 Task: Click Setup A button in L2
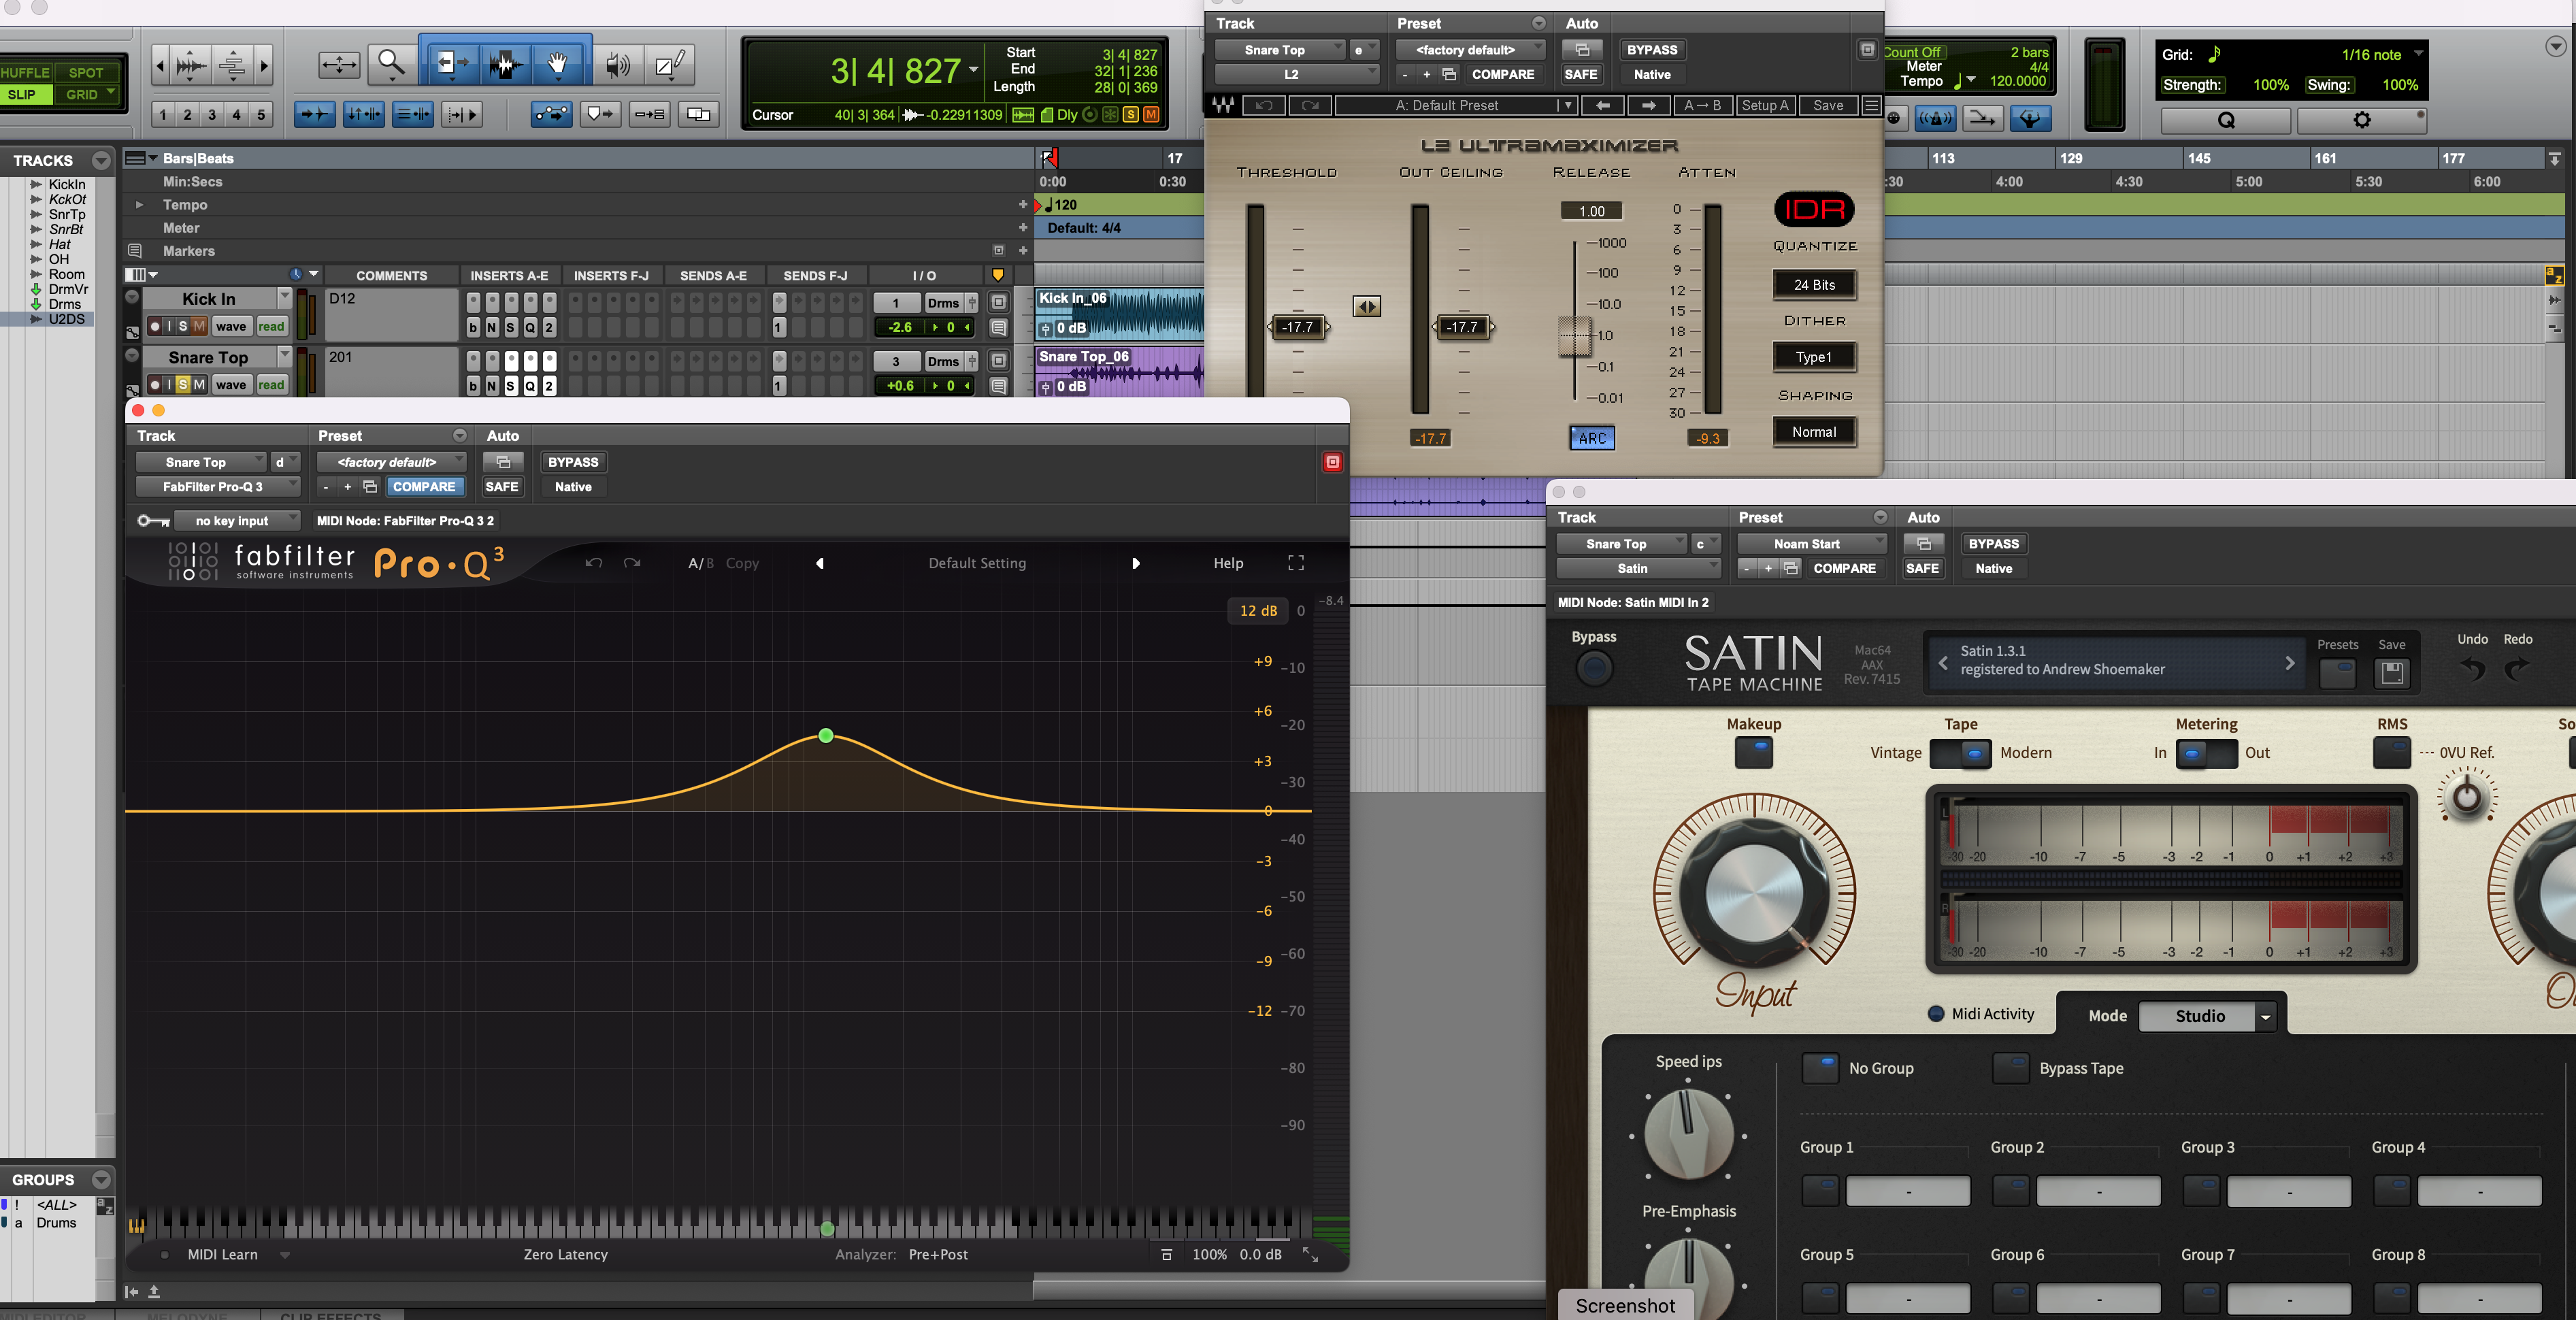[x=1765, y=105]
